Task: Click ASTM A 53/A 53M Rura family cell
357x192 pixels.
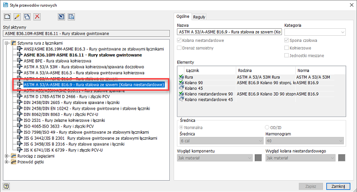Action: (x=266, y=77)
